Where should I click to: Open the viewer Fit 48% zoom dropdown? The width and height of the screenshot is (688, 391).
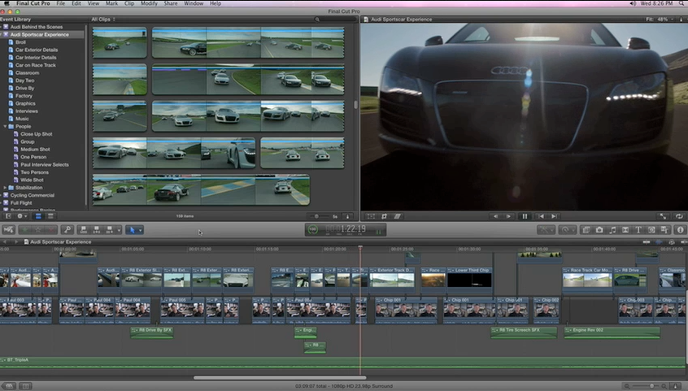(x=660, y=20)
